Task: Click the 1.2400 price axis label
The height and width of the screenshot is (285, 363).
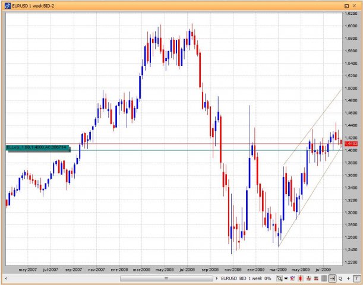Action: 351,250
